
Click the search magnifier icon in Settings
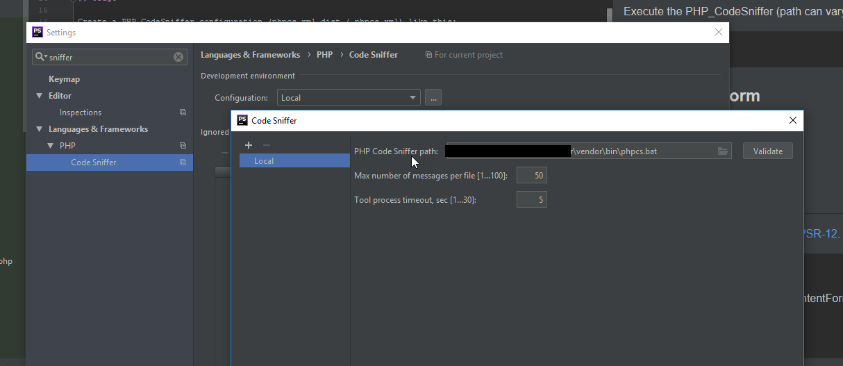pos(40,58)
